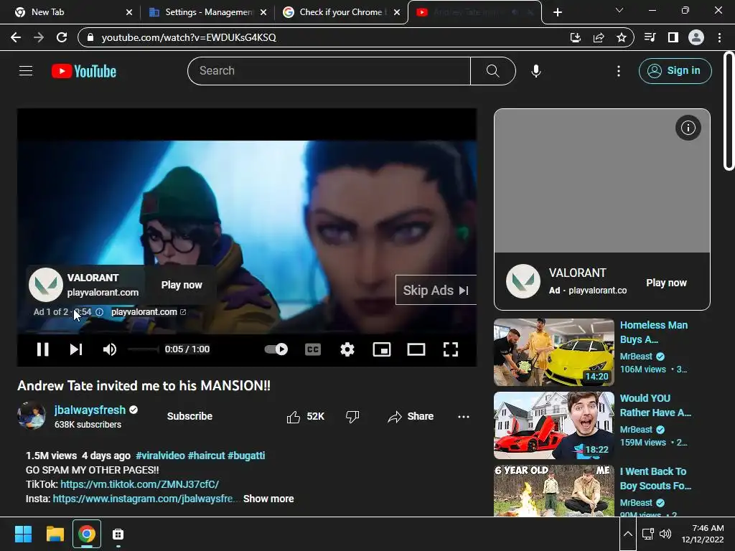The height and width of the screenshot is (551, 735).
Task: Click Play now in sidebar ad
Action: tap(666, 283)
